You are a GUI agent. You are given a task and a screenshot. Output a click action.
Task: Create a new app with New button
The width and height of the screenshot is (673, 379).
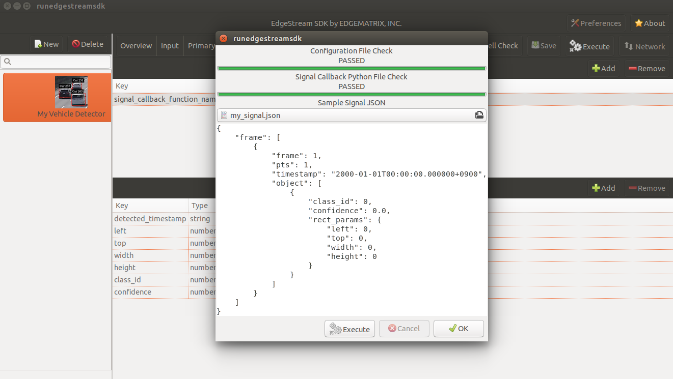(47, 44)
